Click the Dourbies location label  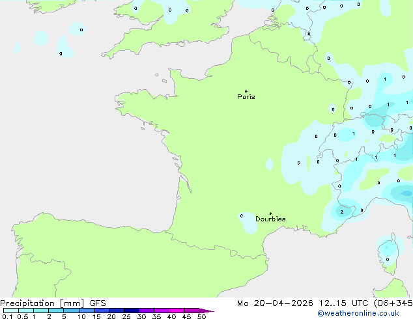point(270,219)
